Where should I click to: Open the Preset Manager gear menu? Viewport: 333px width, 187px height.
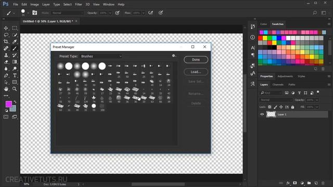pos(174,56)
